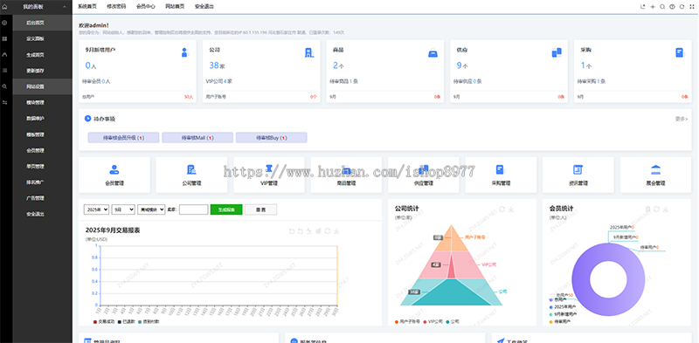The height and width of the screenshot is (343, 699).
Task: Select 数据维护 in the left sidebar
Action: (x=42, y=119)
